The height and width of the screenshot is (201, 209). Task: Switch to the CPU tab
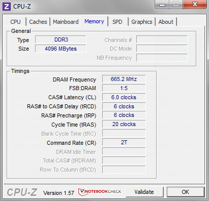(x=15, y=22)
